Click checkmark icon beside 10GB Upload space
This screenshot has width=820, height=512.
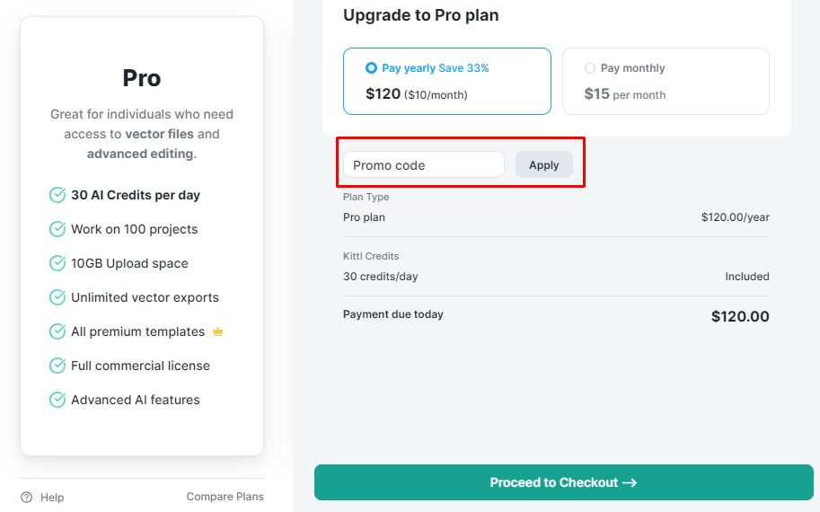click(x=57, y=263)
